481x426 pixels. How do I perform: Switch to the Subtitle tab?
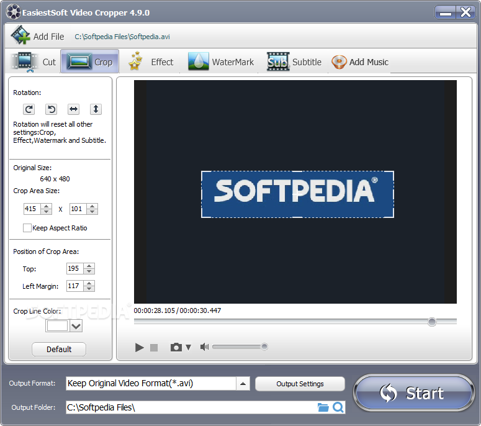pyautogui.click(x=294, y=61)
